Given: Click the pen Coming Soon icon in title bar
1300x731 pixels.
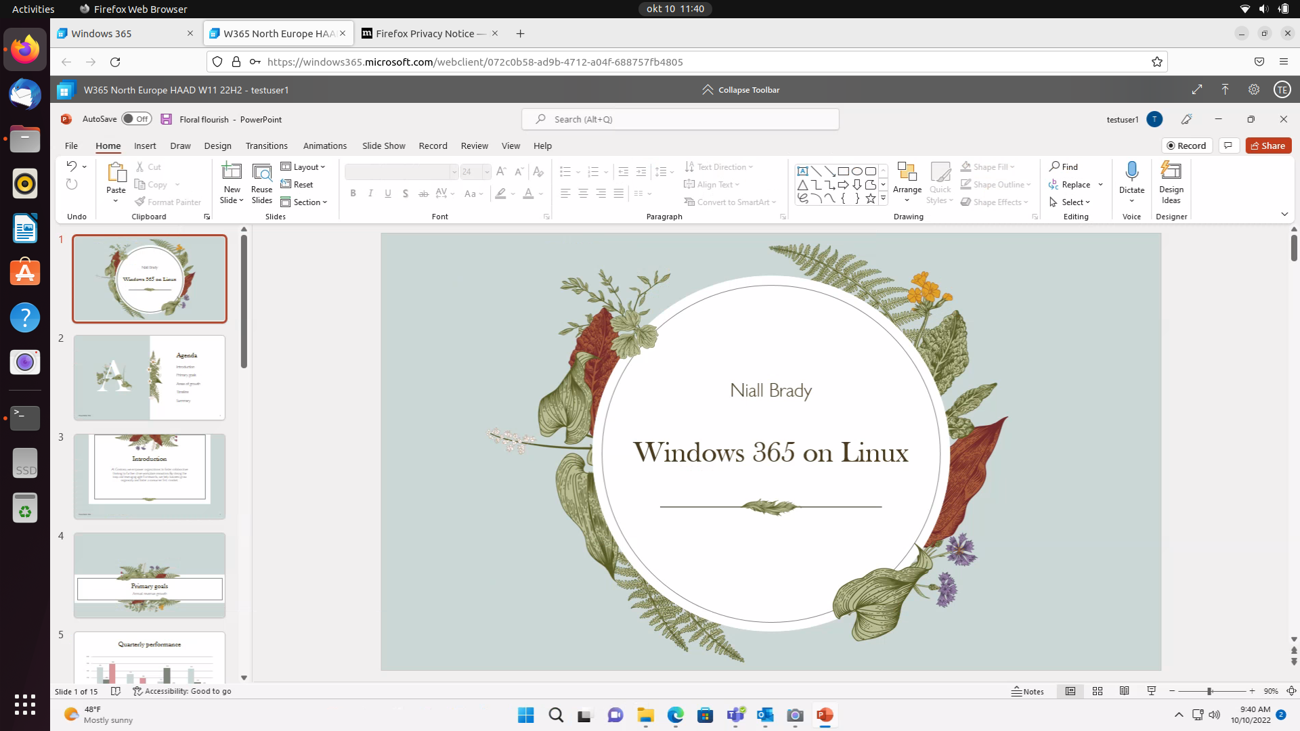Looking at the screenshot, I should click(1186, 119).
